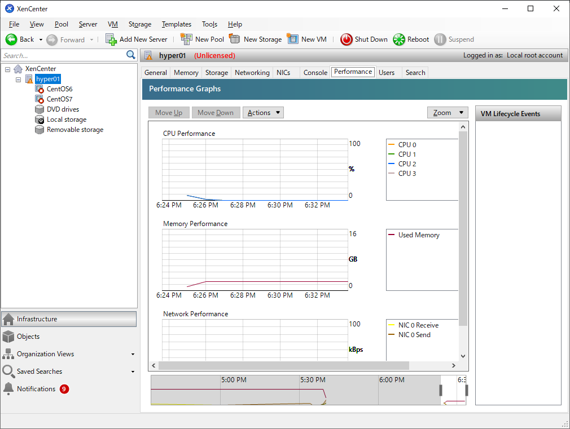Open the Back history dropdown arrow
This screenshot has width=570, height=429.
point(41,39)
